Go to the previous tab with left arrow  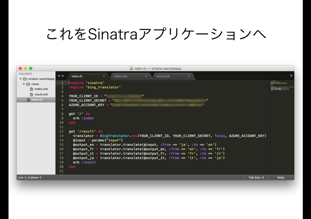(59, 76)
